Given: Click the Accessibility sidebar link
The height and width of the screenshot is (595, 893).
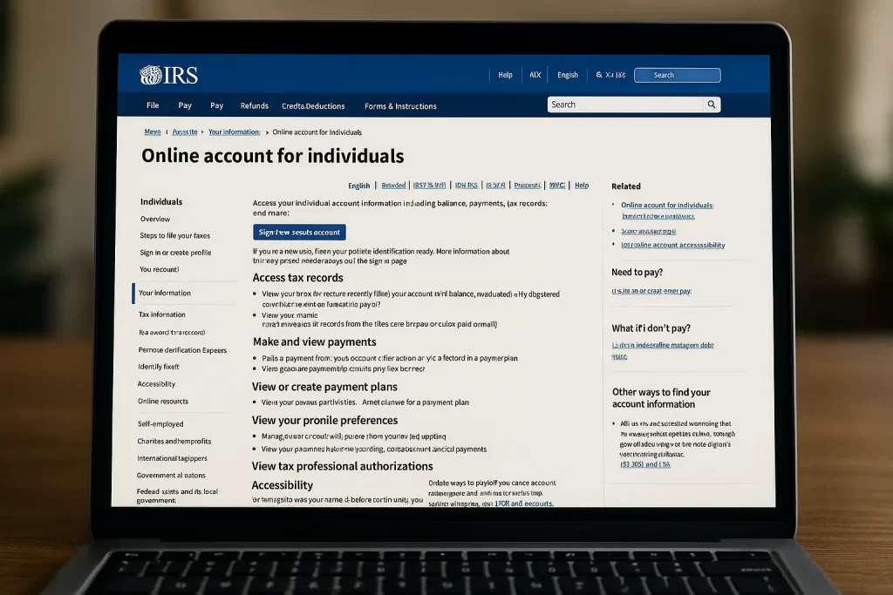Looking at the screenshot, I should click(x=156, y=383).
